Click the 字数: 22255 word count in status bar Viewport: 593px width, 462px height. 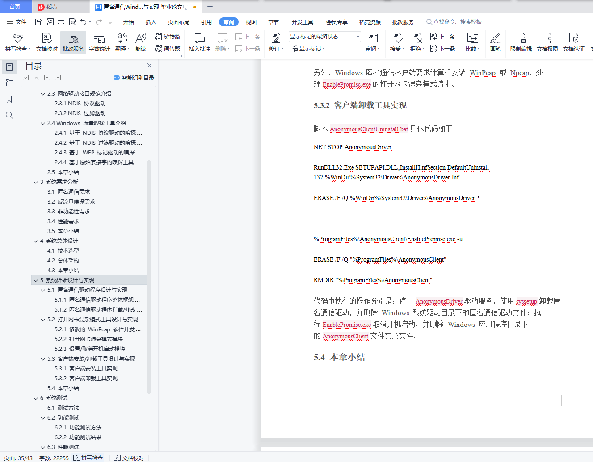[x=54, y=458]
